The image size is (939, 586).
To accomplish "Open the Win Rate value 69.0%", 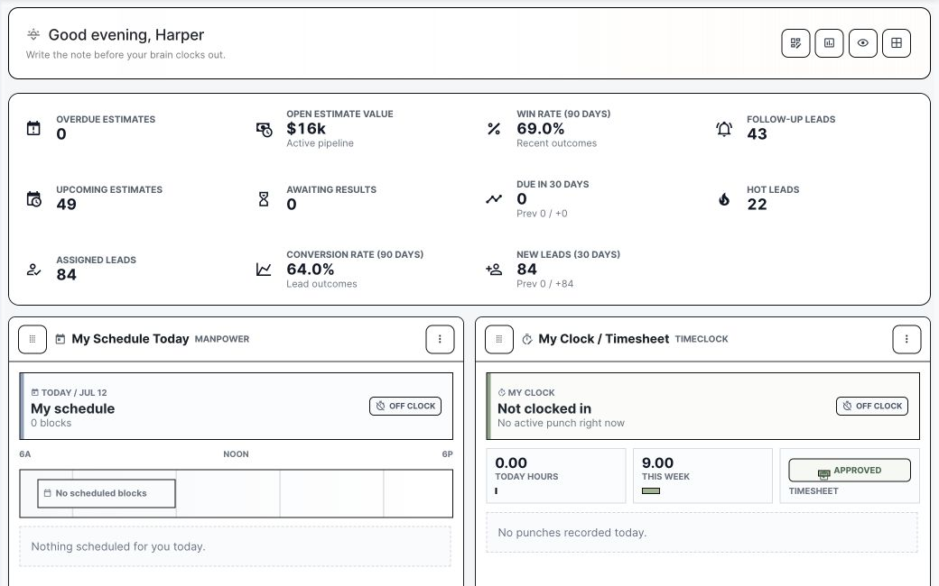I will (541, 129).
